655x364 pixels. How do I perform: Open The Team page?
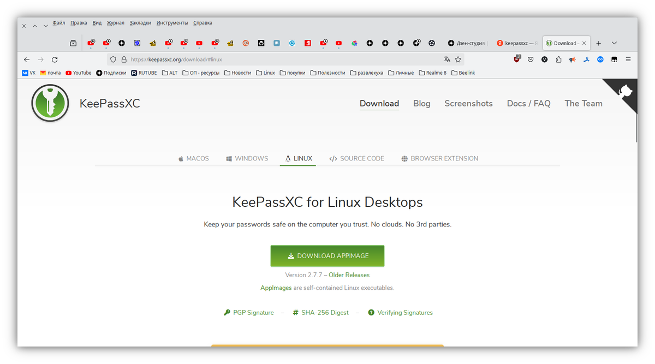click(x=583, y=104)
